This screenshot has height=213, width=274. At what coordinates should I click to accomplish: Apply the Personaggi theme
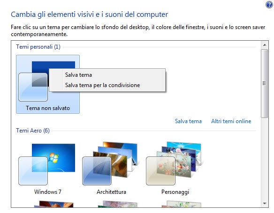click(x=175, y=168)
